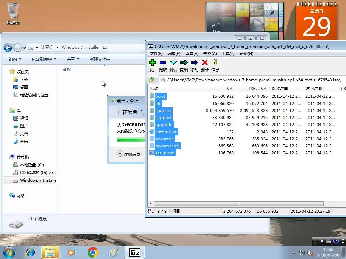
Task: Open 桌面 in Explorer sidebar
Action: (x=24, y=87)
